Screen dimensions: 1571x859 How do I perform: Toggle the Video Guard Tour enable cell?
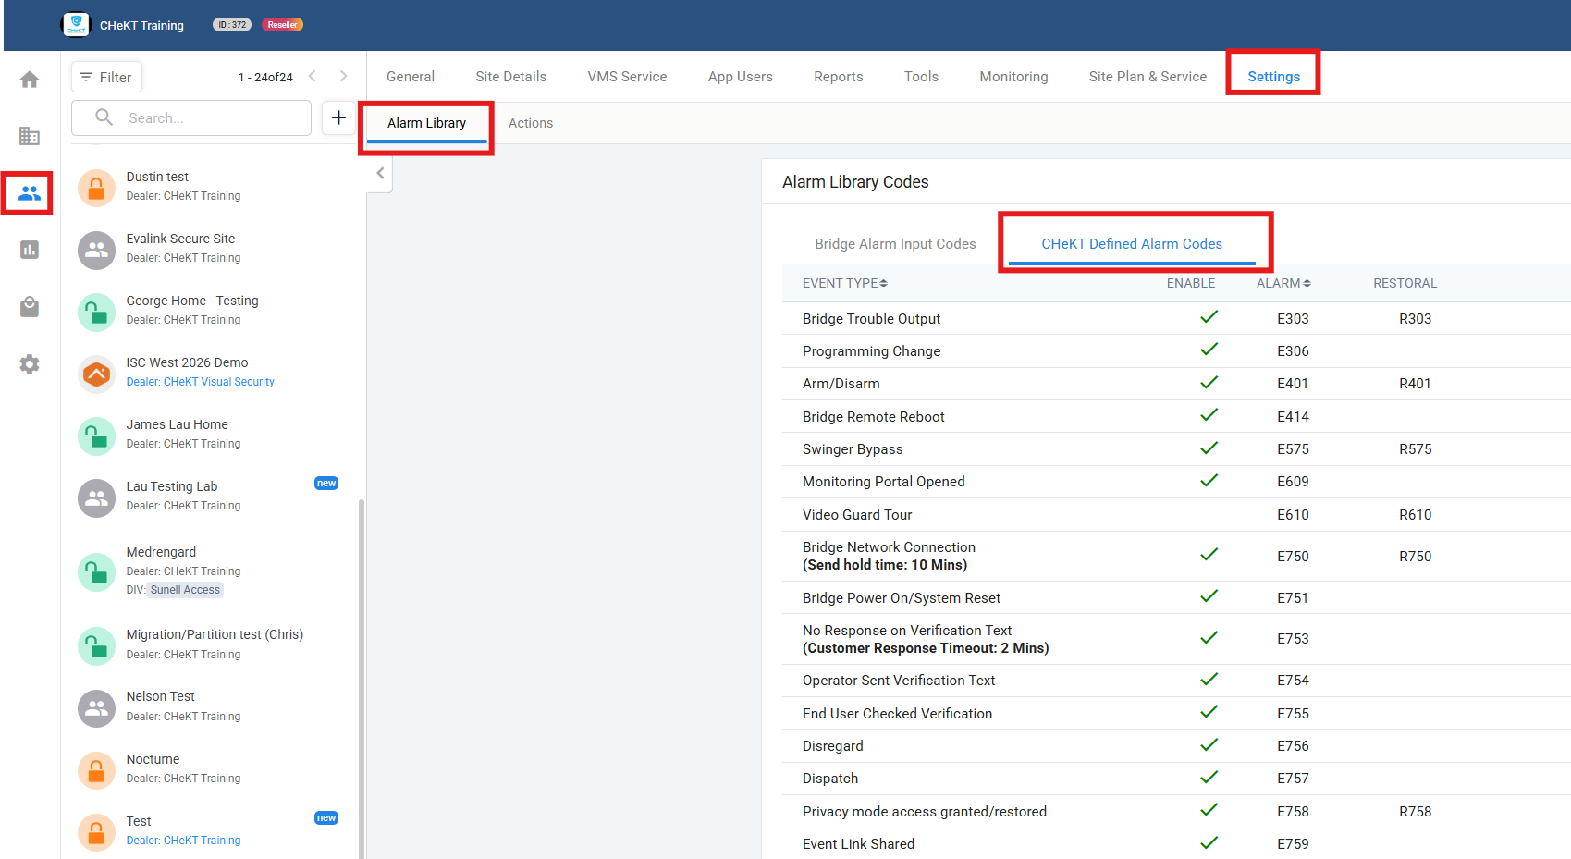point(1209,515)
